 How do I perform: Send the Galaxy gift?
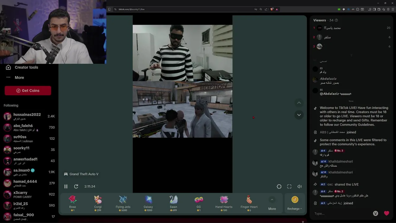pos(148,203)
